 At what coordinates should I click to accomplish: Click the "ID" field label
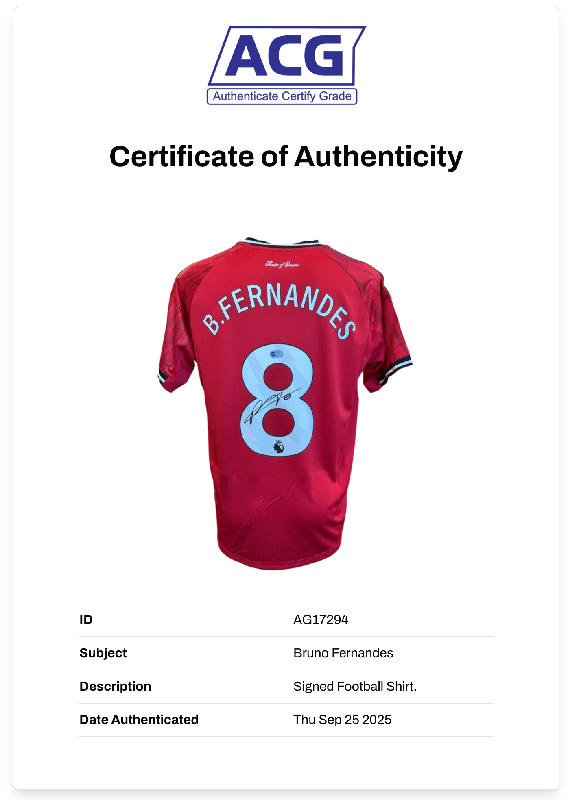tap(86, 620)
